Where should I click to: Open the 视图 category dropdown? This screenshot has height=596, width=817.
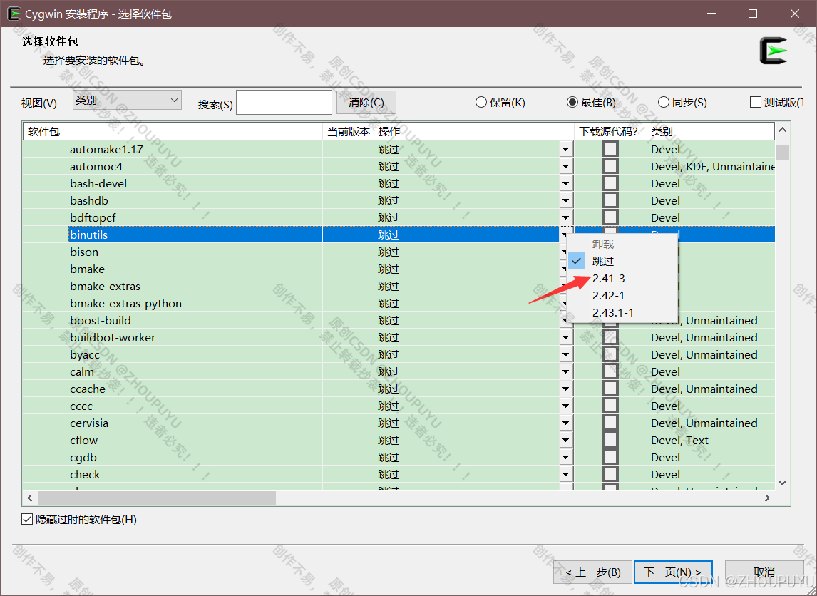tap(127, 100)
